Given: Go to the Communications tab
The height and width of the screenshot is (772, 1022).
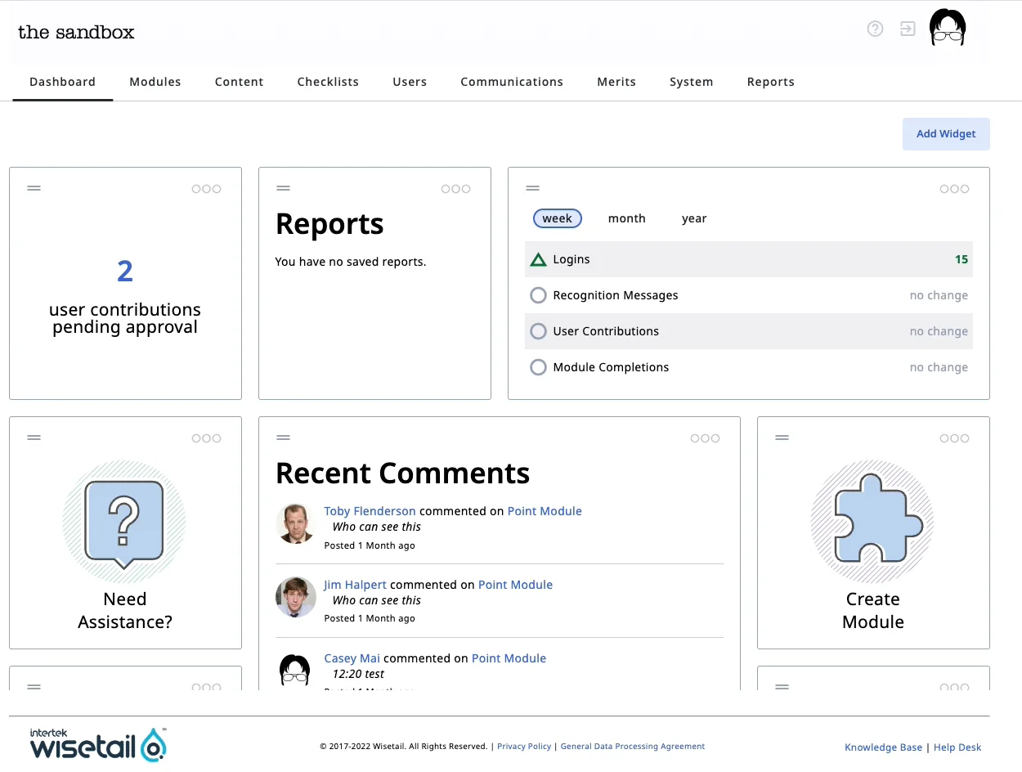Looking at the screenshot, I should pyautogui.click(x=512, y=82).
